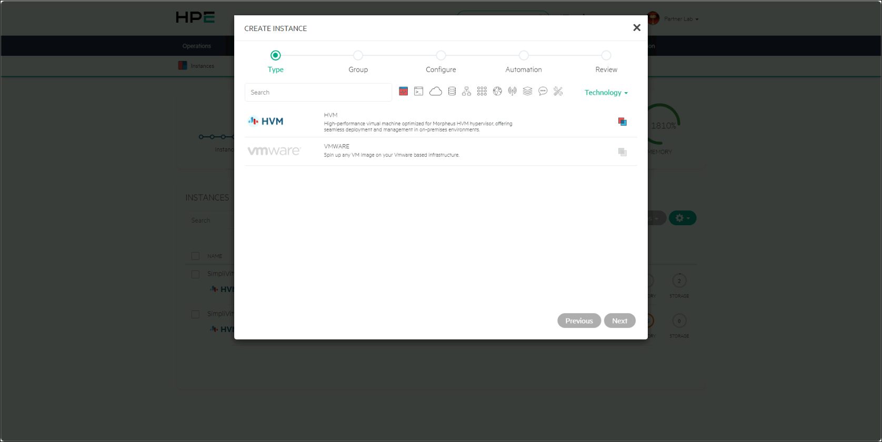Focus the instance type Search field
Image resolution: width=882 pixels, height=442 pixels.
318,92
